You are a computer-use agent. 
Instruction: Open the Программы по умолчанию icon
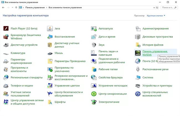pos(50,69)
